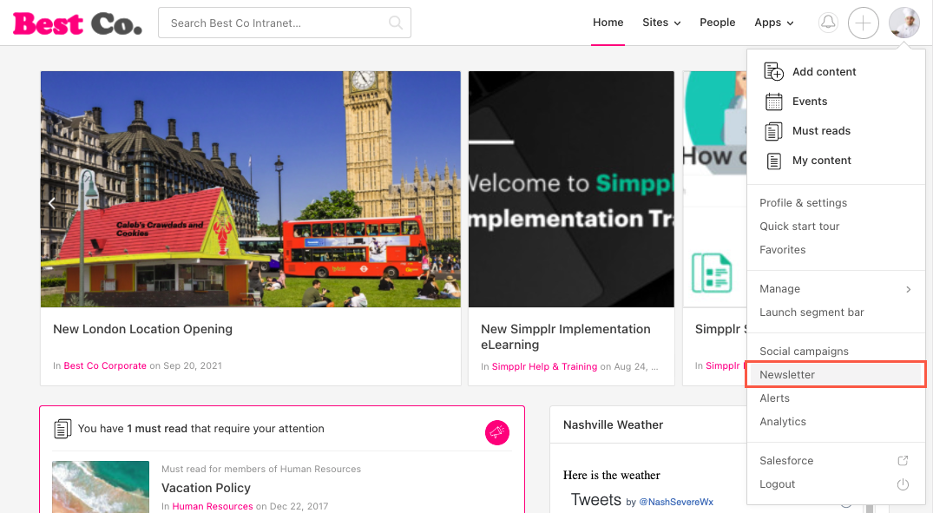Click the Events calendar icon
Image resolution: width=933 pixels, height=513 pixels.
tap(773, 102)
